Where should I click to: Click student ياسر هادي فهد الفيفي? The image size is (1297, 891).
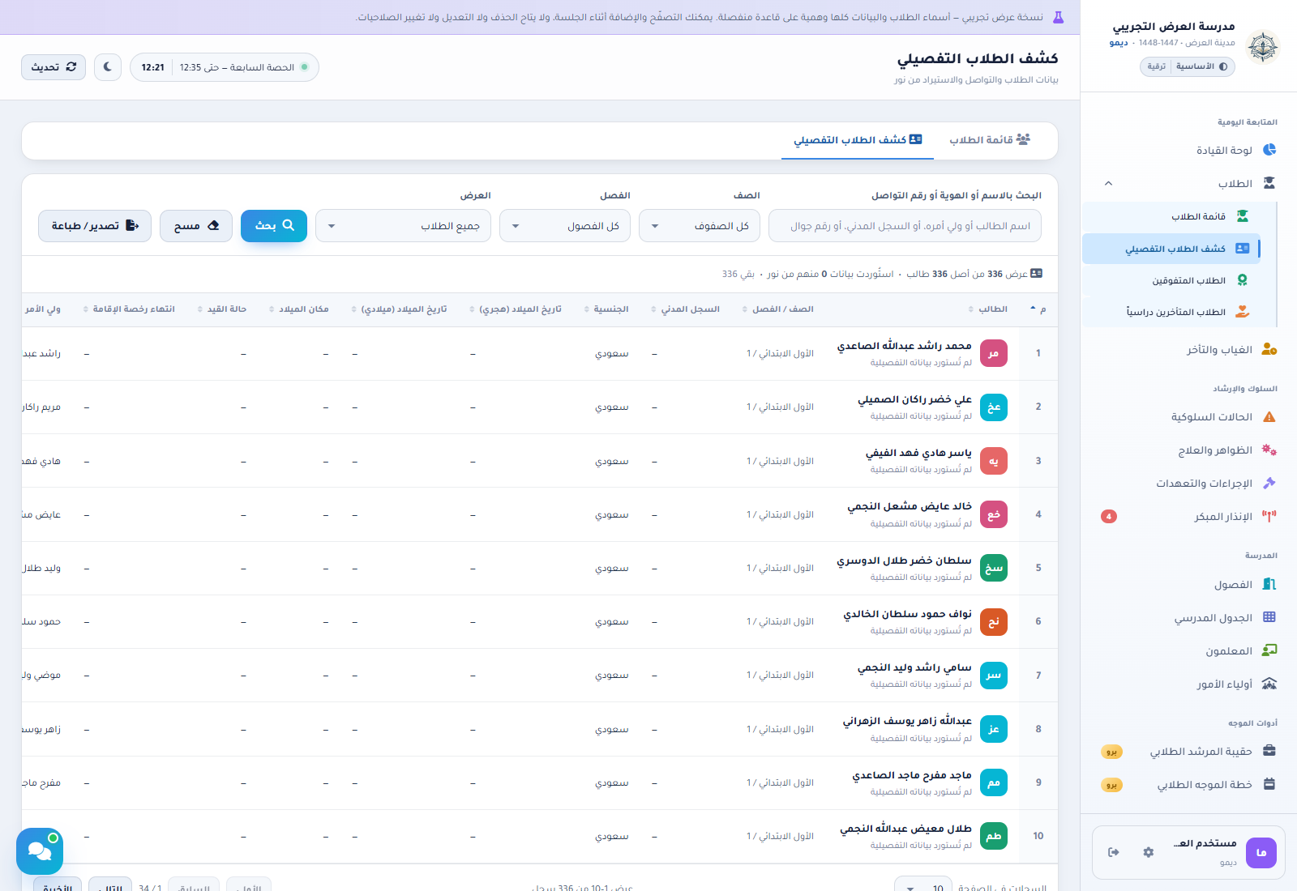918,454
